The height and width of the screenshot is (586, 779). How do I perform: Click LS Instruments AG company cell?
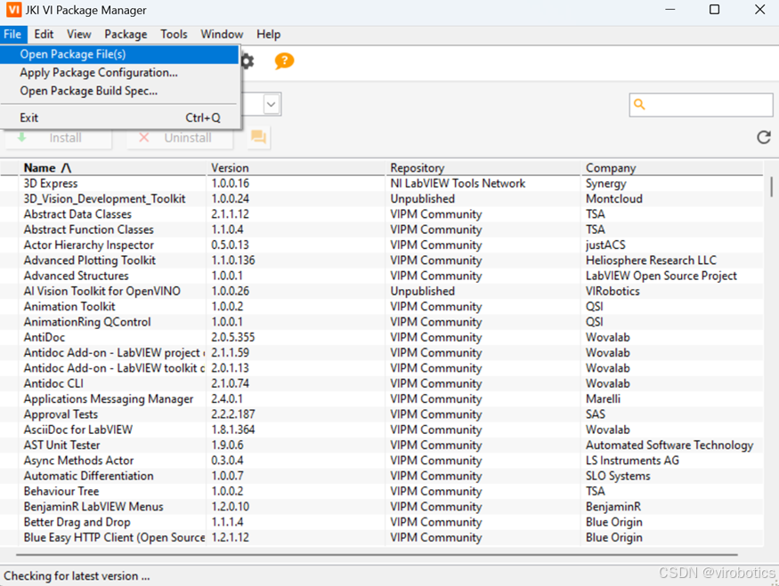(632, 461)
